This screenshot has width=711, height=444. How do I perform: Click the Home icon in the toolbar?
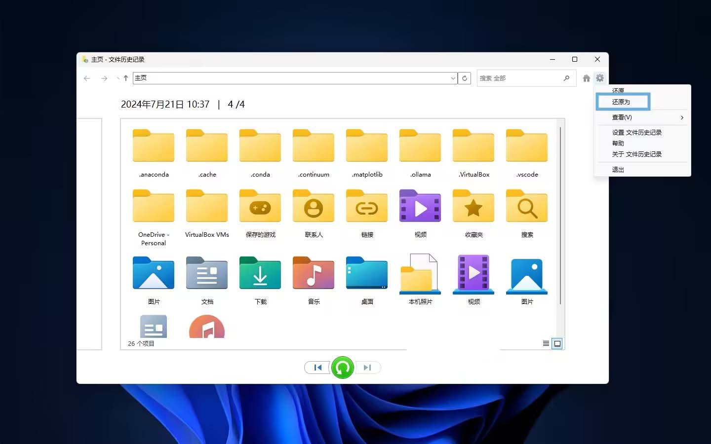coord(586,78)
